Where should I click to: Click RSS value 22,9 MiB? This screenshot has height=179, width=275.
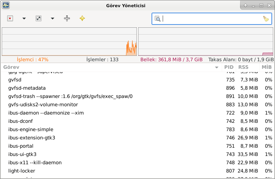248,162
